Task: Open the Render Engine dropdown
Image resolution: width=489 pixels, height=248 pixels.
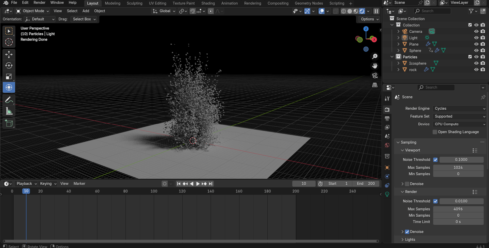Action: 459,108
